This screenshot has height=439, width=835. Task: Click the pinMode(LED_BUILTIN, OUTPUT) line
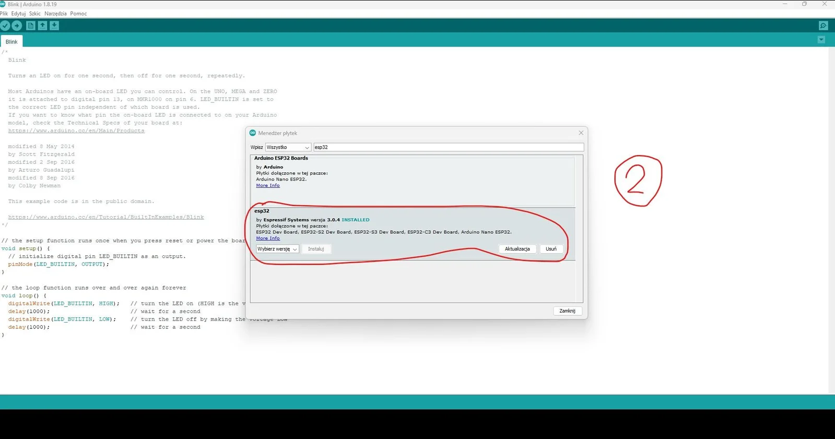58,264
